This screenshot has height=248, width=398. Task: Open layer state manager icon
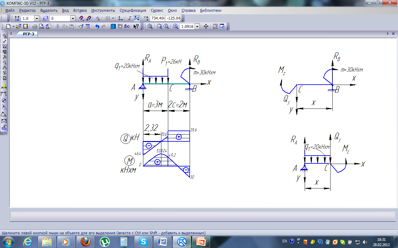(45, 18)
